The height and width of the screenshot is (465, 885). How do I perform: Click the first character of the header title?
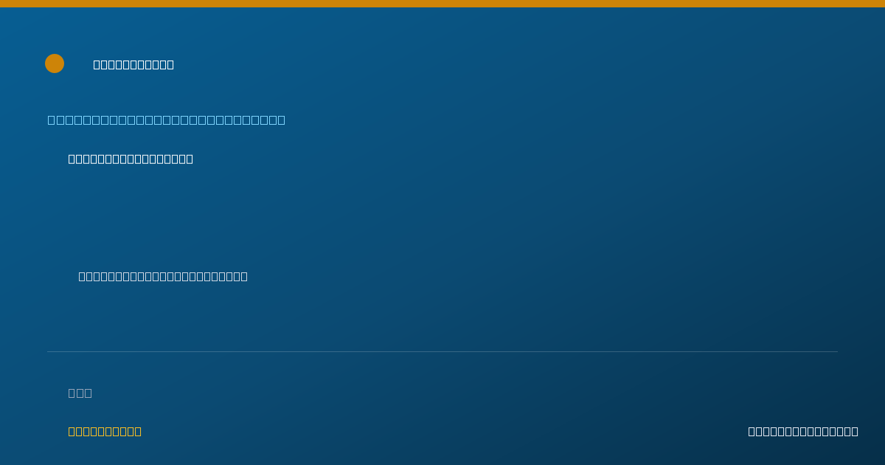coord(97,65)
